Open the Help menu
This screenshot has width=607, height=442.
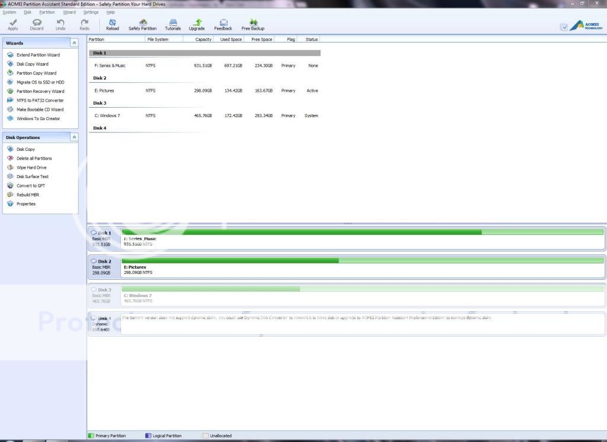coord(110,12)
